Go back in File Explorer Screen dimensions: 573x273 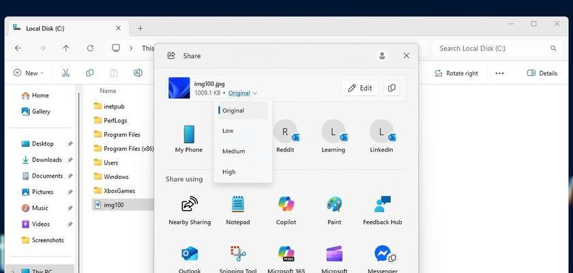click(18, 48)
